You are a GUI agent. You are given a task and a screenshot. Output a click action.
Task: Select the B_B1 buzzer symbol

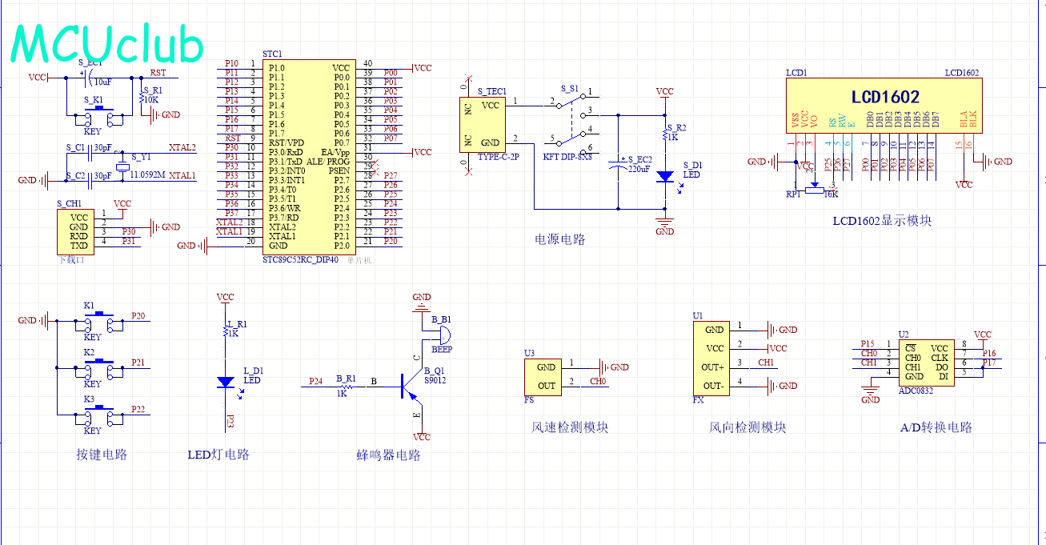point(441,334)
